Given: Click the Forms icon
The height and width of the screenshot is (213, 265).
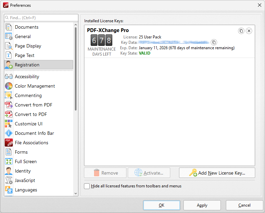Looking at the screenshot, I should coord(9,152).
